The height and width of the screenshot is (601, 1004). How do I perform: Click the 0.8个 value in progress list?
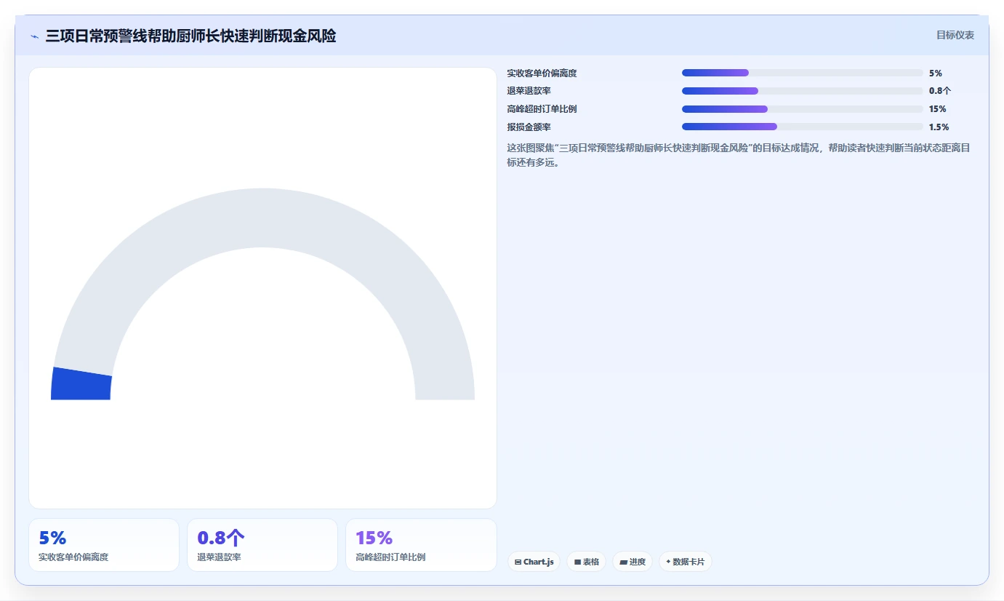pos(940,91)
